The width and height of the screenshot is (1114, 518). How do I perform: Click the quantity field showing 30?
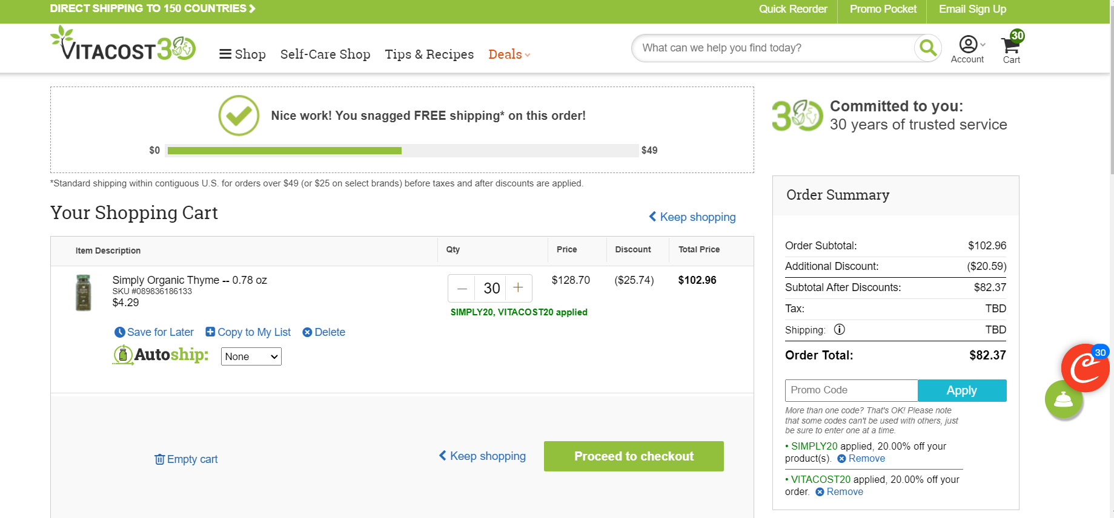coord(491,288)
